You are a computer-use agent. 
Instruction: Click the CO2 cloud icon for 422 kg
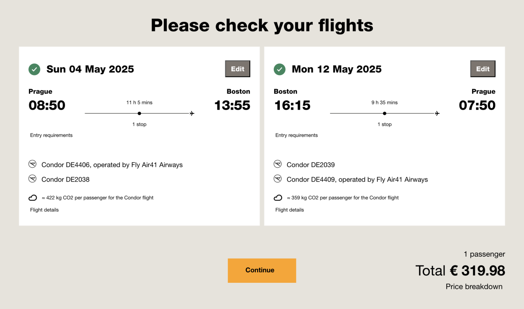click(x=33, y=198)
